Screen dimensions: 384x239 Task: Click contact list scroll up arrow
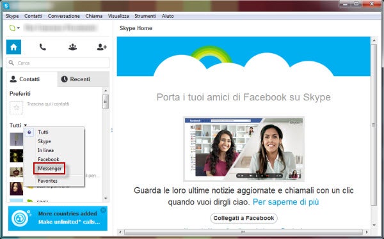[106, 91]
